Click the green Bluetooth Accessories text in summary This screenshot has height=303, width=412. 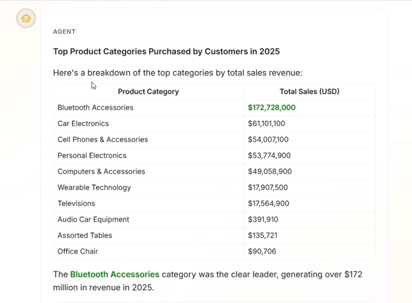coord(115,274)
